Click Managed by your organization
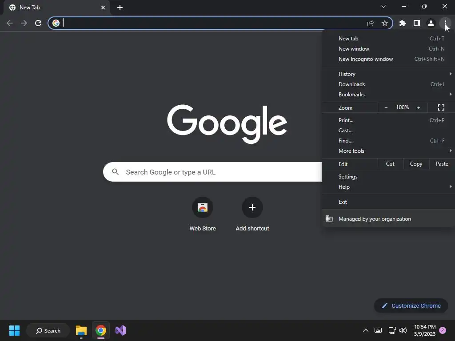Screen dimensions: 455x341 [x=388, y=219]
